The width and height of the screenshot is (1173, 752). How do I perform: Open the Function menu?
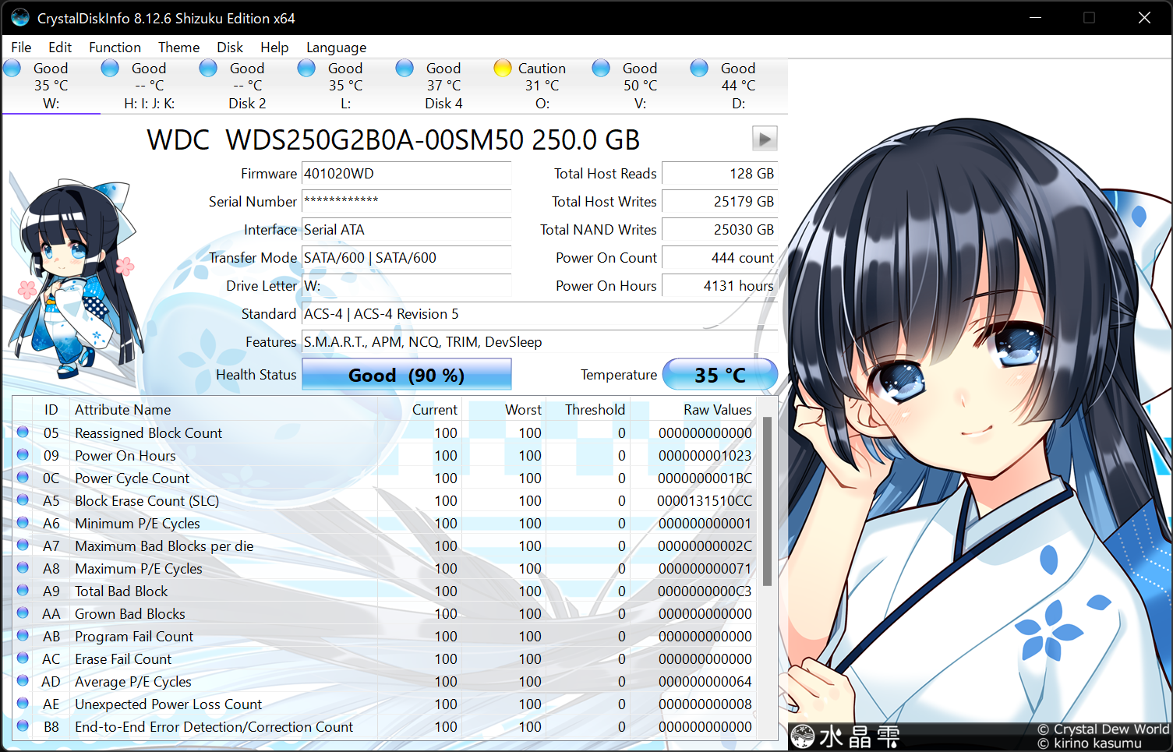115,48
